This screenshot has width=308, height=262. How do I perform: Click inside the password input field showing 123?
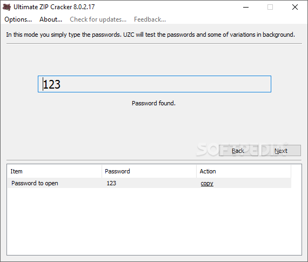coord(155,84)
